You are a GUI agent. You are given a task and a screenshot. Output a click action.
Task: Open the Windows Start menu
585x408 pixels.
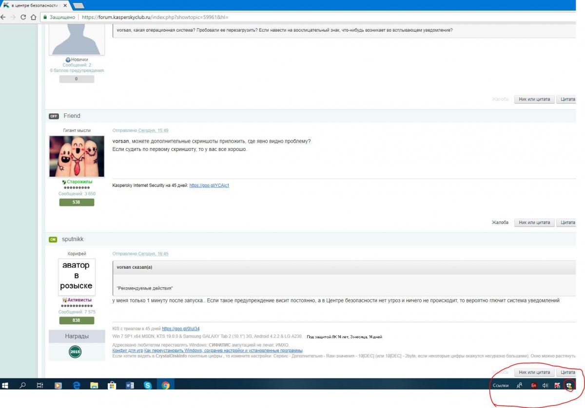point(5,385)
